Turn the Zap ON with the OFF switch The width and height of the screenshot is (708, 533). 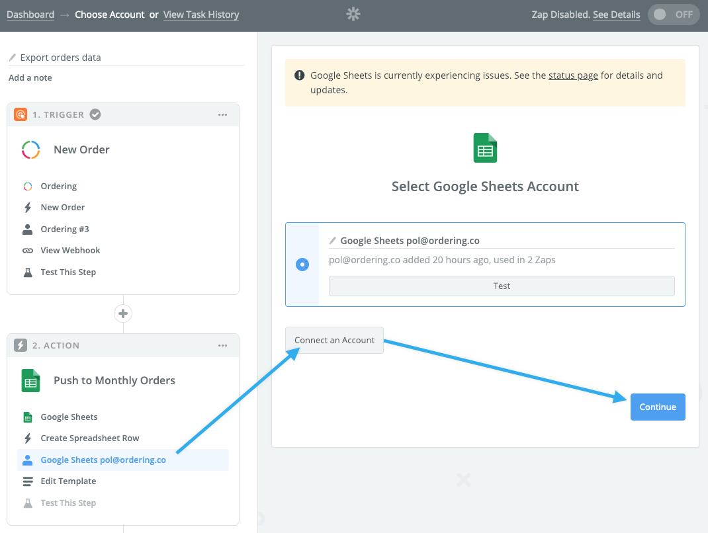click(673, 15)
